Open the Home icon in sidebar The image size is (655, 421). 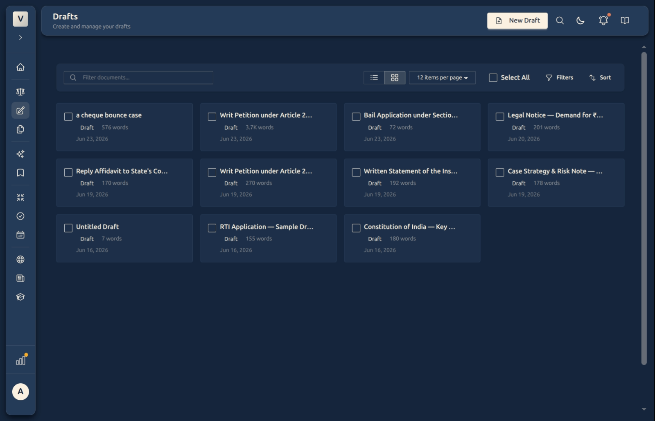click(x=20, y=67)
